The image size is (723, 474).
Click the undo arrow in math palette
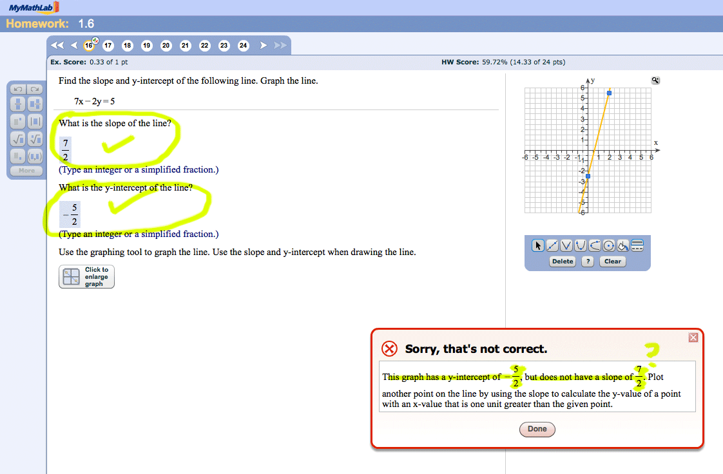pos(18,89)
